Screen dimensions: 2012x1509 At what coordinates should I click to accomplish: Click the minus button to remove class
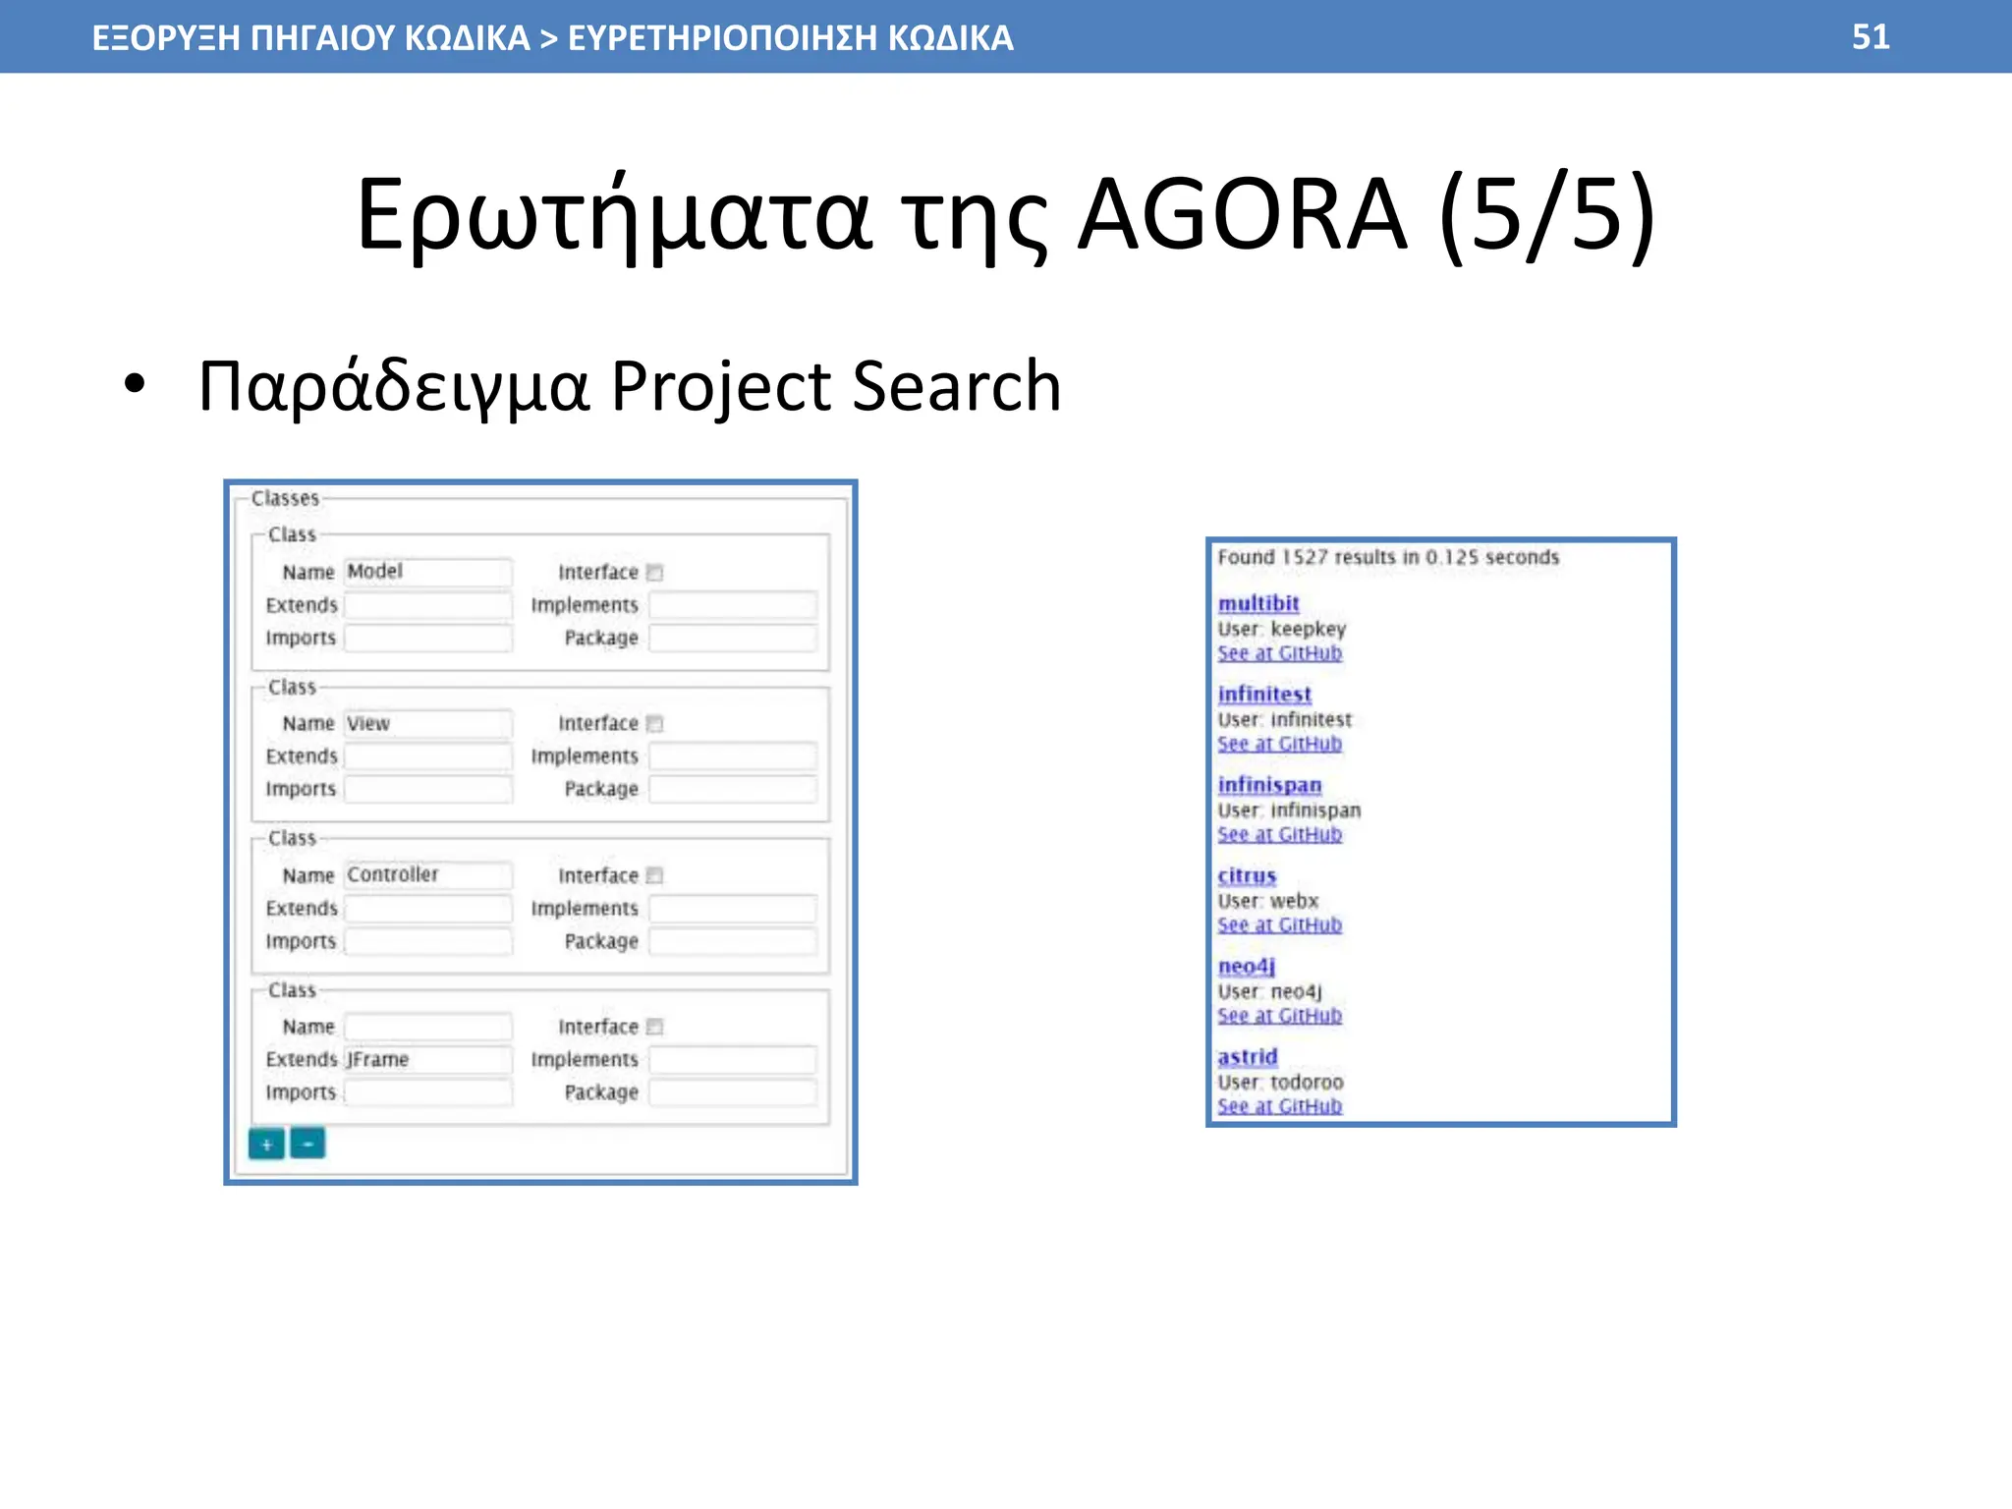coord(307,1144)
